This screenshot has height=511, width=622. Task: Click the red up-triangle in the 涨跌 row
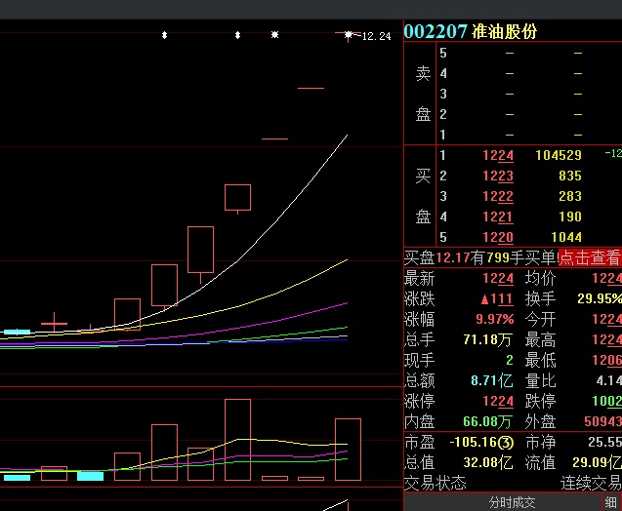pos(483,298)
